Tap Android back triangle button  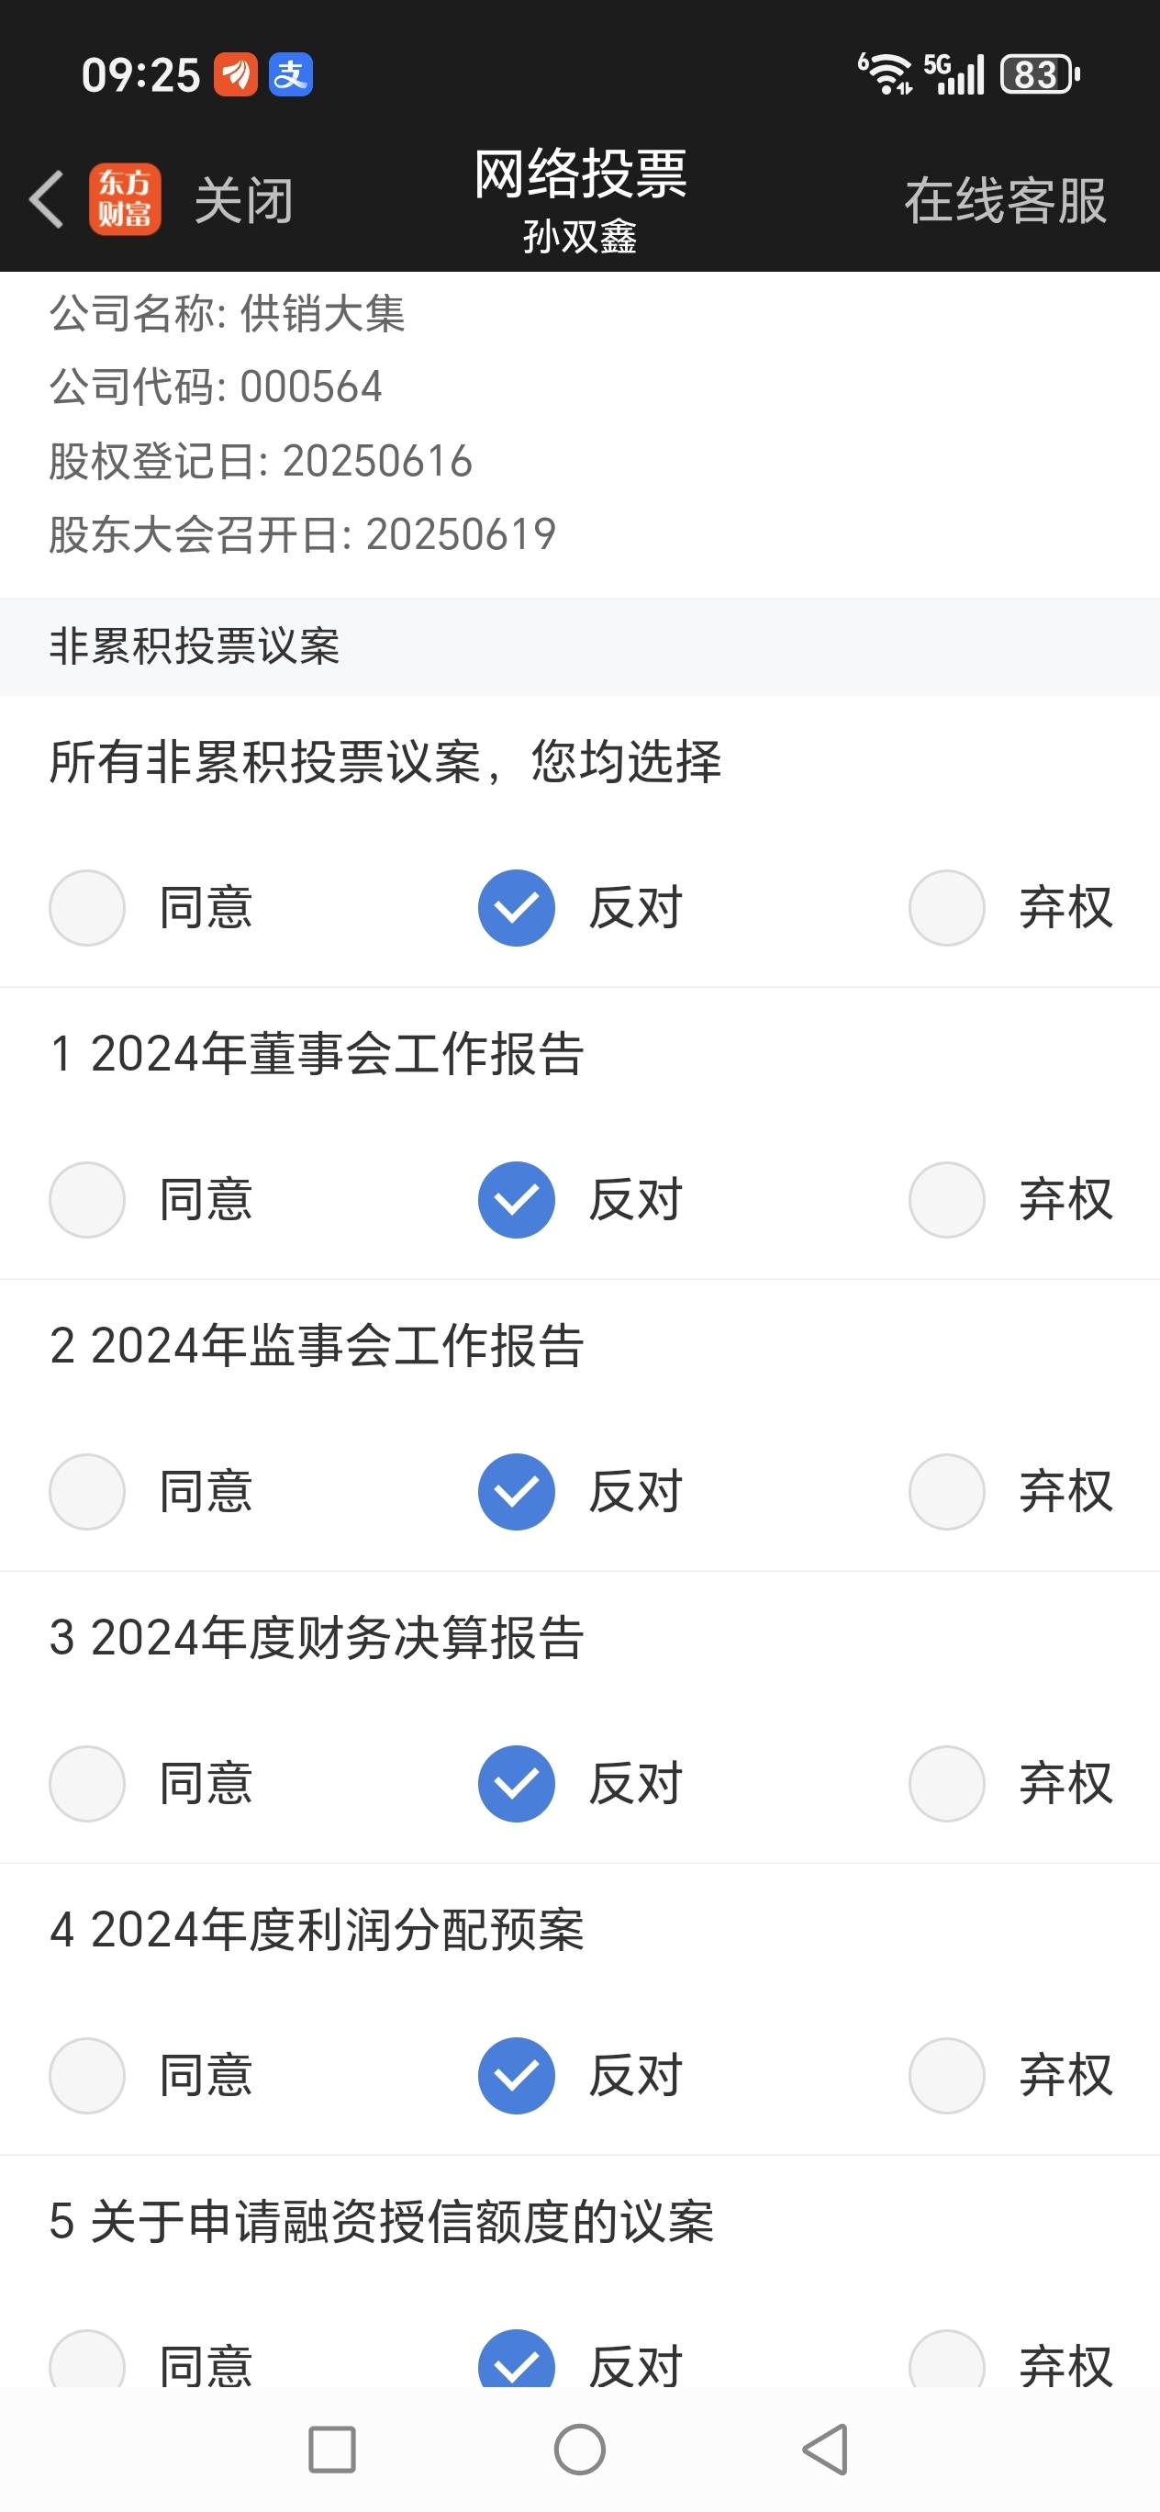tap(826, 2450)
